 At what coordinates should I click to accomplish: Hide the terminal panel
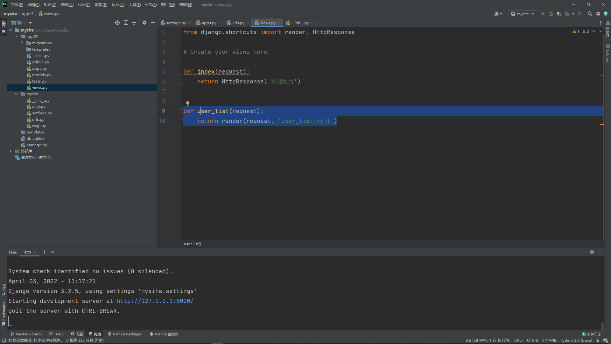pyautogui.click(x=600, y=252)
